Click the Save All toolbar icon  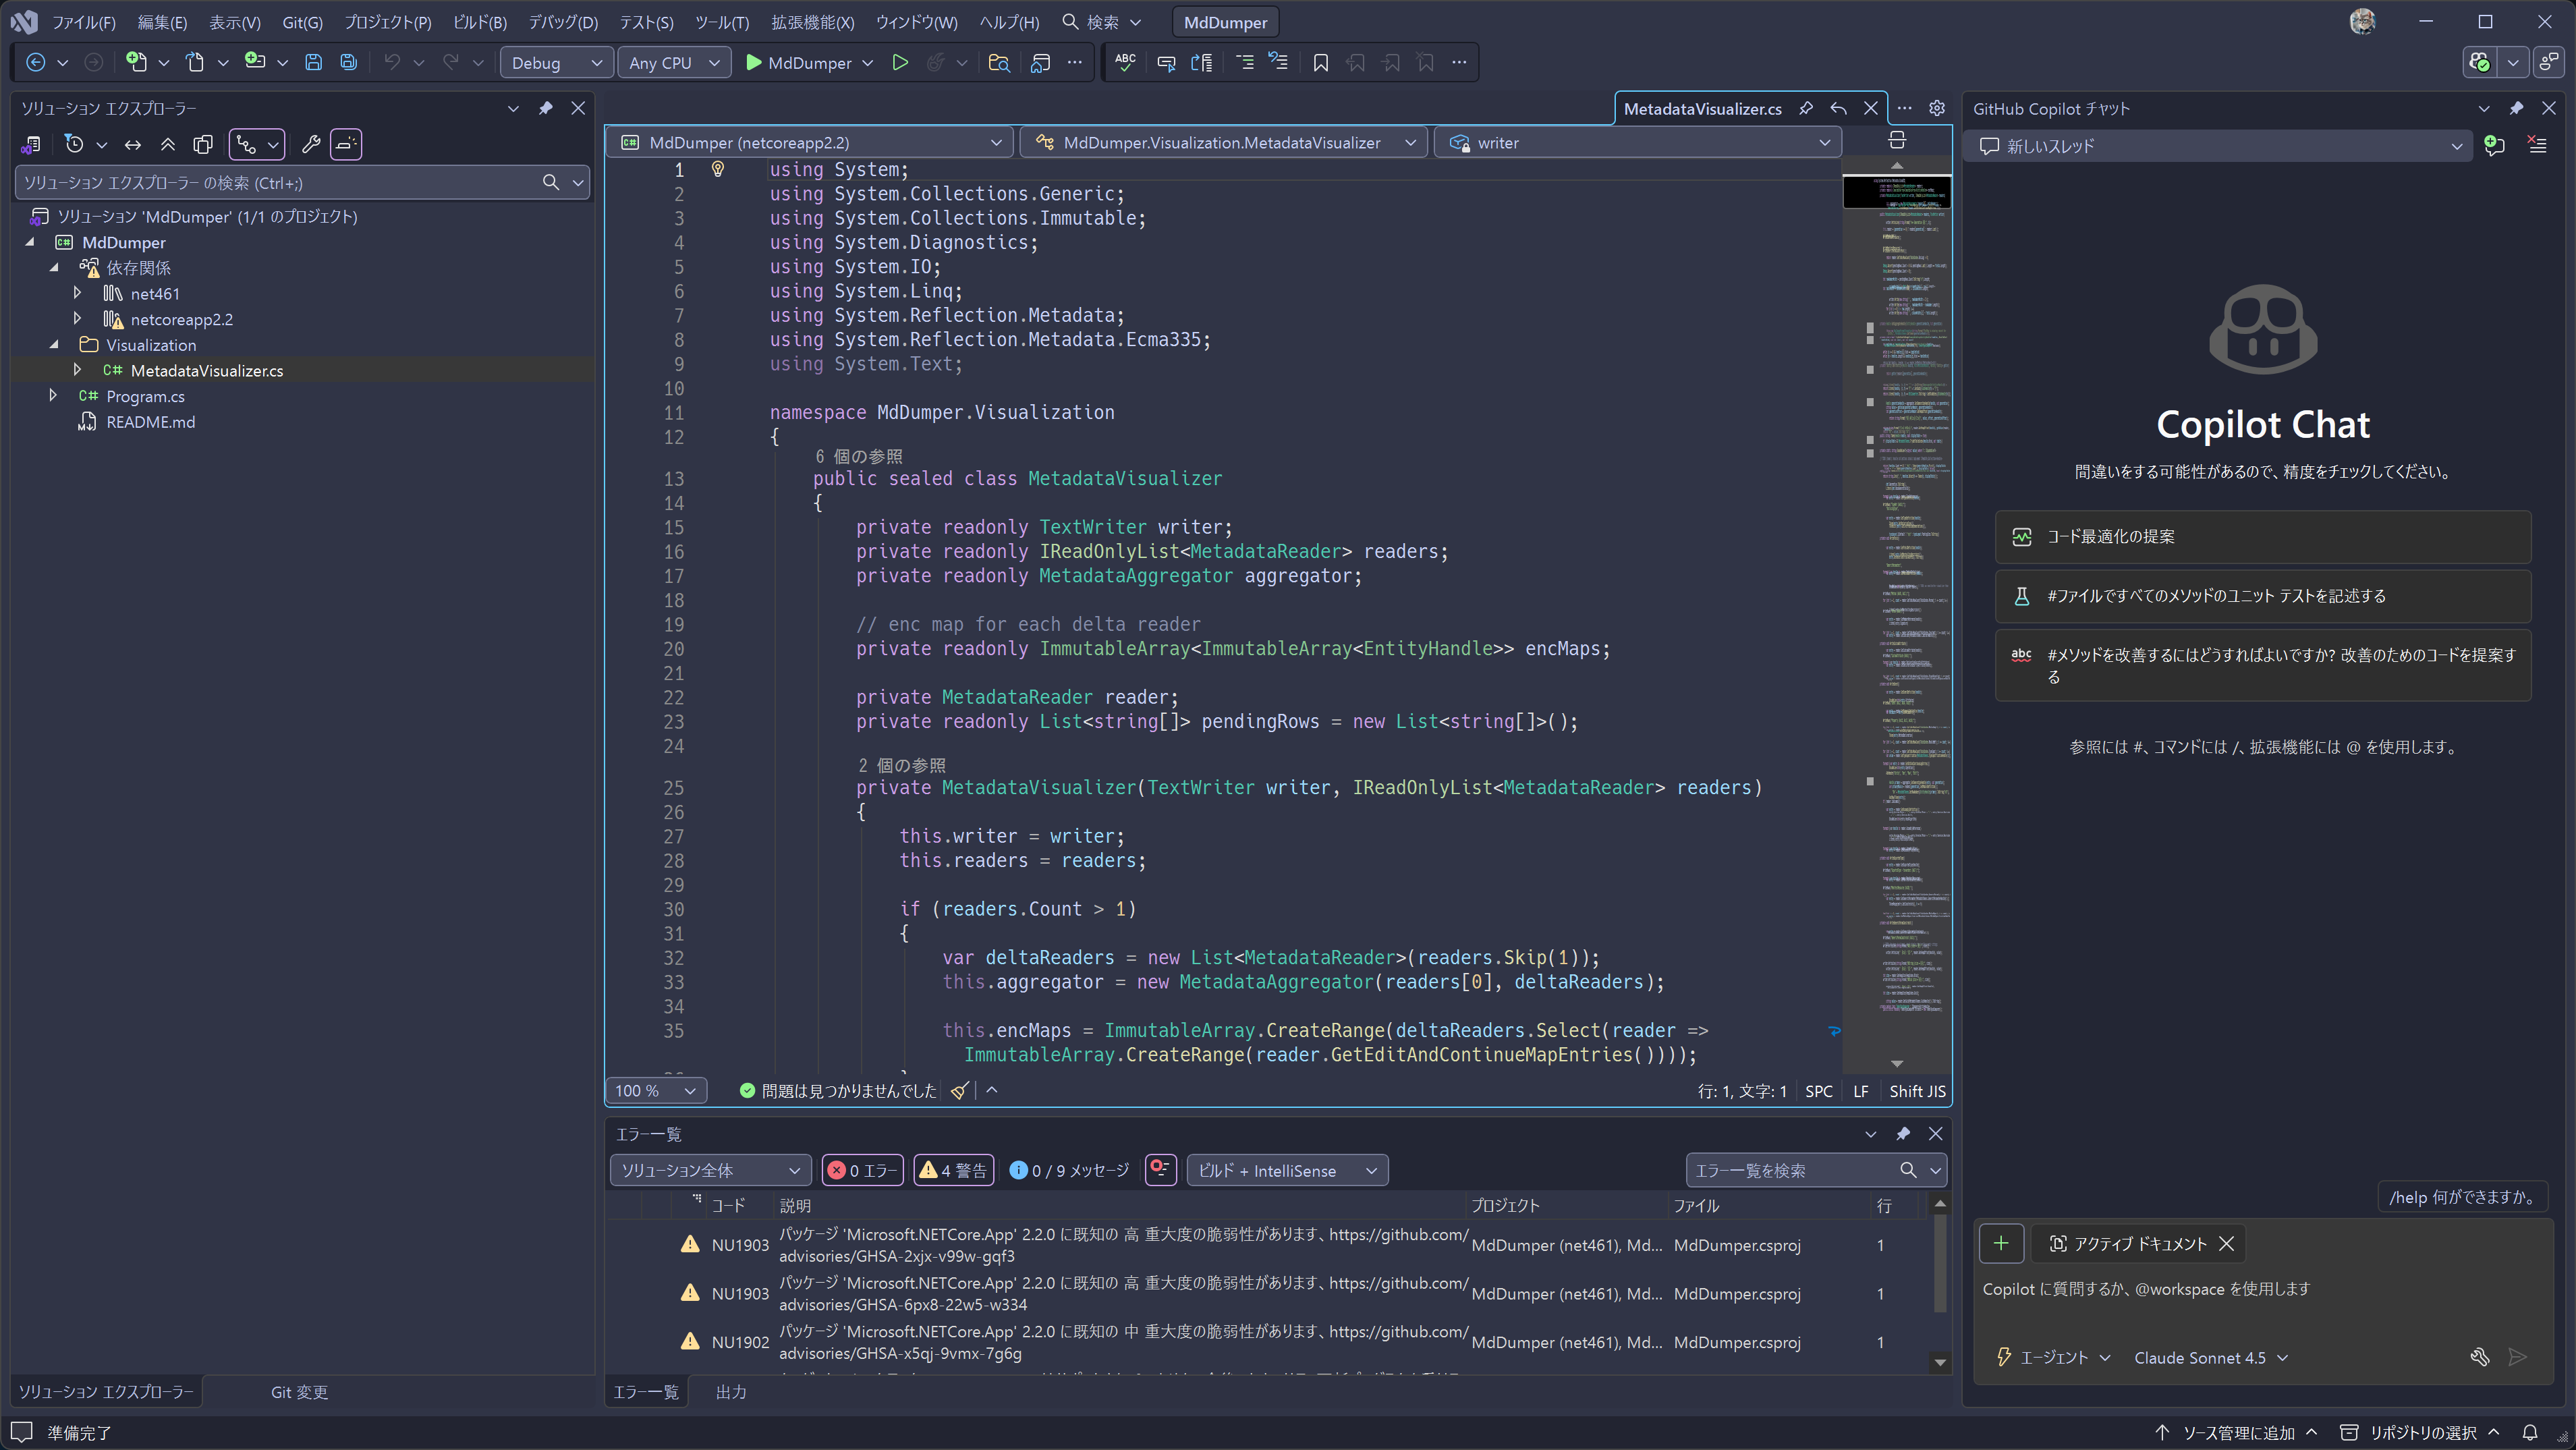click(348, 62)
